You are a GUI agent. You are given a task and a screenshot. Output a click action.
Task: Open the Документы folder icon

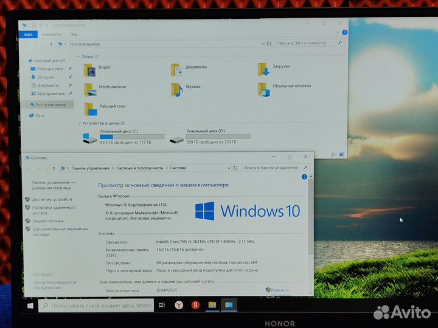177,70
